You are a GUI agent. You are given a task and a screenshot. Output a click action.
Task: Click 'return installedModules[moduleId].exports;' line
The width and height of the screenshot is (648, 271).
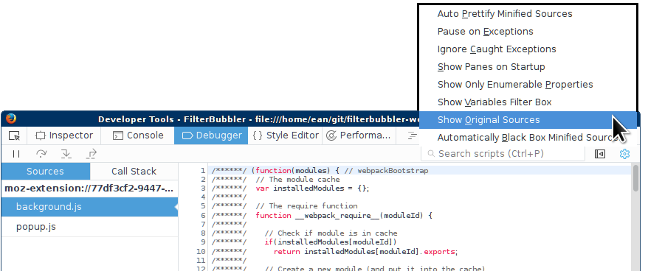pyautogui.click(x=366, y=251)
